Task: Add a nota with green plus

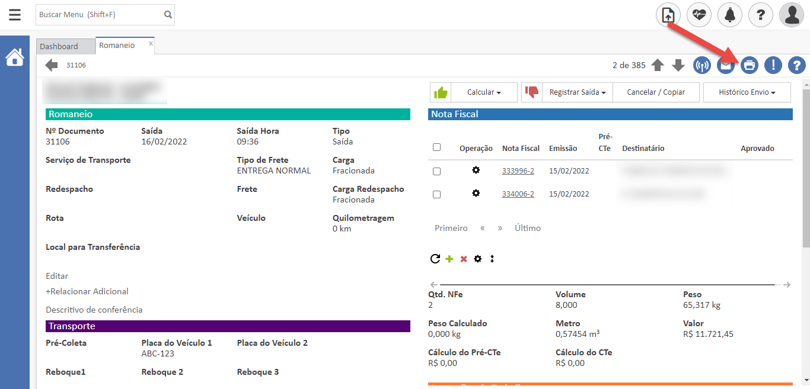Action: tap(449, 259)
